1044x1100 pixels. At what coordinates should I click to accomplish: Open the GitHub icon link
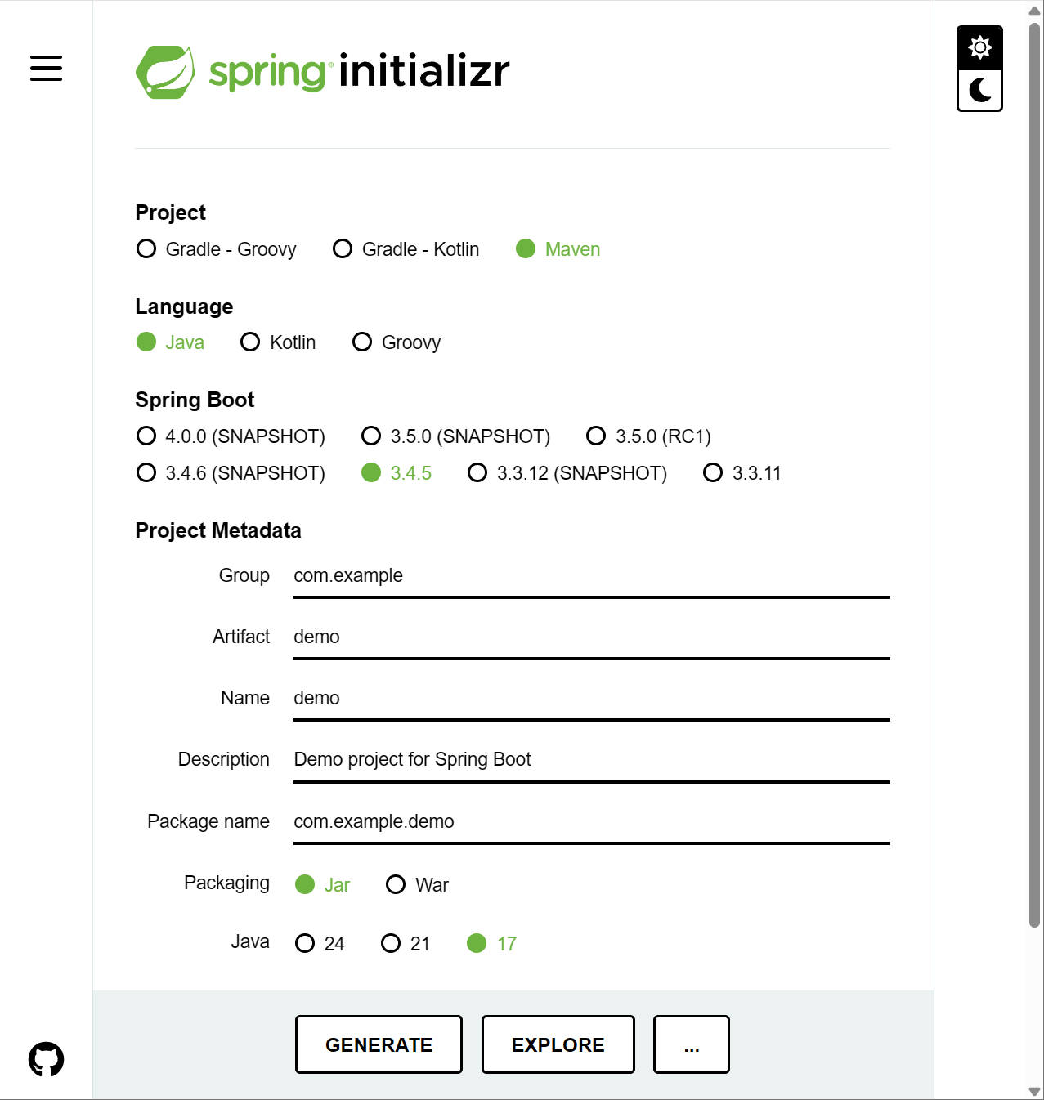click(46, 1059)
